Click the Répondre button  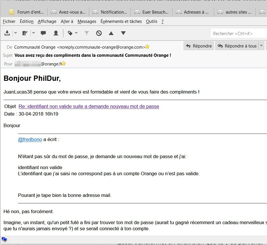(199, 46)
